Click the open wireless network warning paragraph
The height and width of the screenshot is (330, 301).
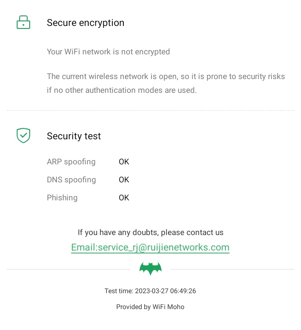point(166,83)
